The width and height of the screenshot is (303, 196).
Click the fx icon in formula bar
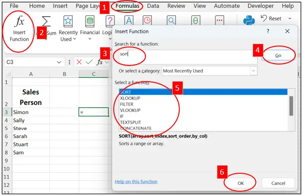click(100, 62)
